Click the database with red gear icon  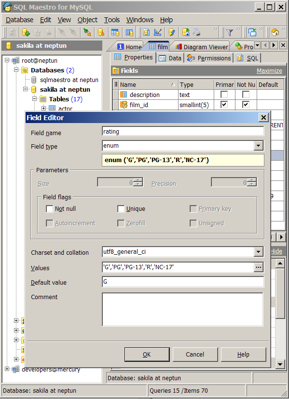(x=101, y=32)
